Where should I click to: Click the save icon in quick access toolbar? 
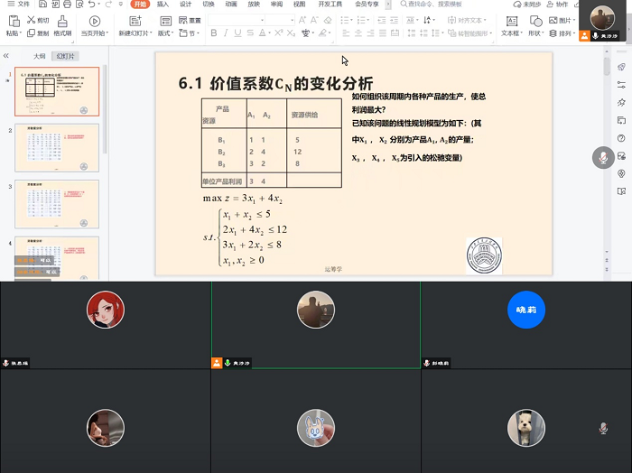pyautogui.click(x=42, y=5)
